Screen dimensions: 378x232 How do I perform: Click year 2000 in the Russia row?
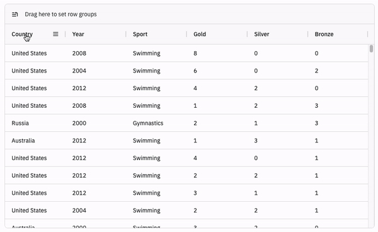[x=79, y=123]
